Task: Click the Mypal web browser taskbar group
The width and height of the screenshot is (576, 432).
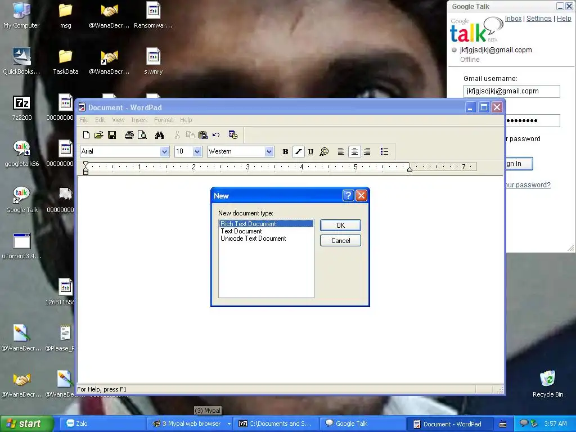Action: tap(190, 424)
